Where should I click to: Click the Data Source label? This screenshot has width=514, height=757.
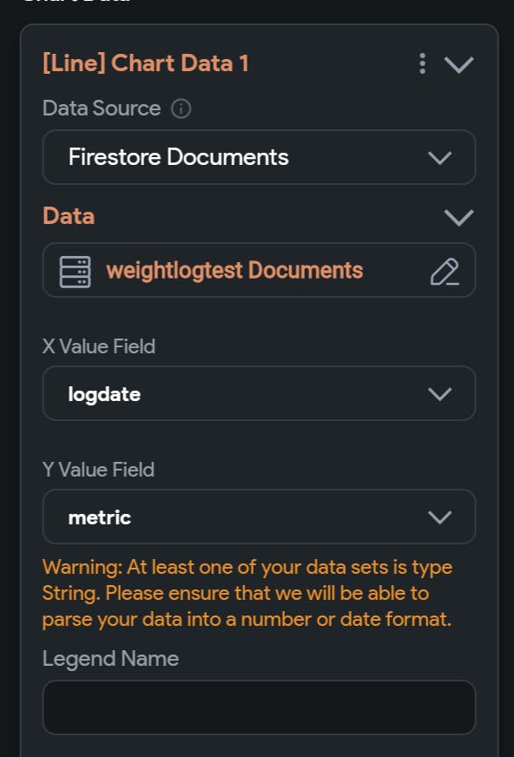click(x=102, y=109)
